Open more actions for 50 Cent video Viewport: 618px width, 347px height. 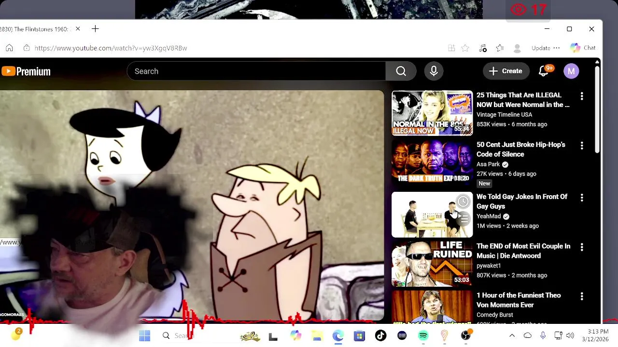click(582, 146)
